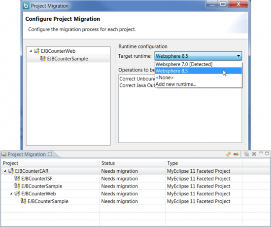Viewport: 271px width, 227px height.
Task: Collapse the EJBCounterWeb row in the table
Action: [x=11, y=193]
